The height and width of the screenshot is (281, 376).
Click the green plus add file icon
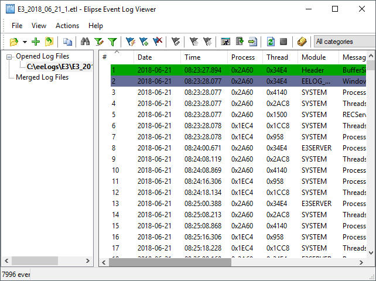pos(36,42)
